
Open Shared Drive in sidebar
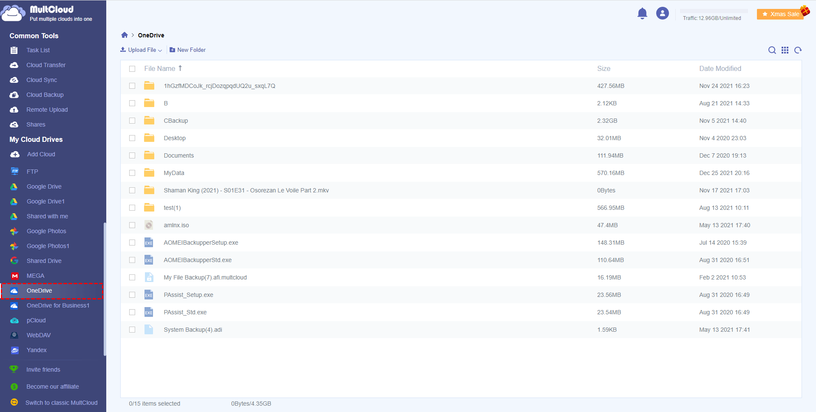pos(44,261)
